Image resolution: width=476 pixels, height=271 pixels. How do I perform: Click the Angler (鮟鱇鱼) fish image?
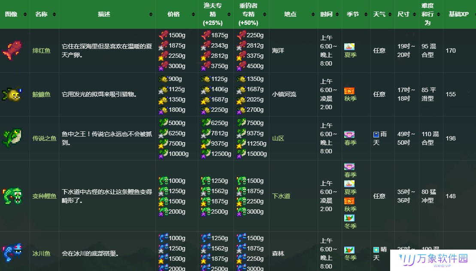coord(12,94)
